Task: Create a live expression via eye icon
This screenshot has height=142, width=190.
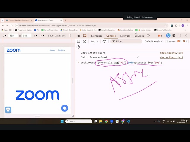Action: coord(104,41)
